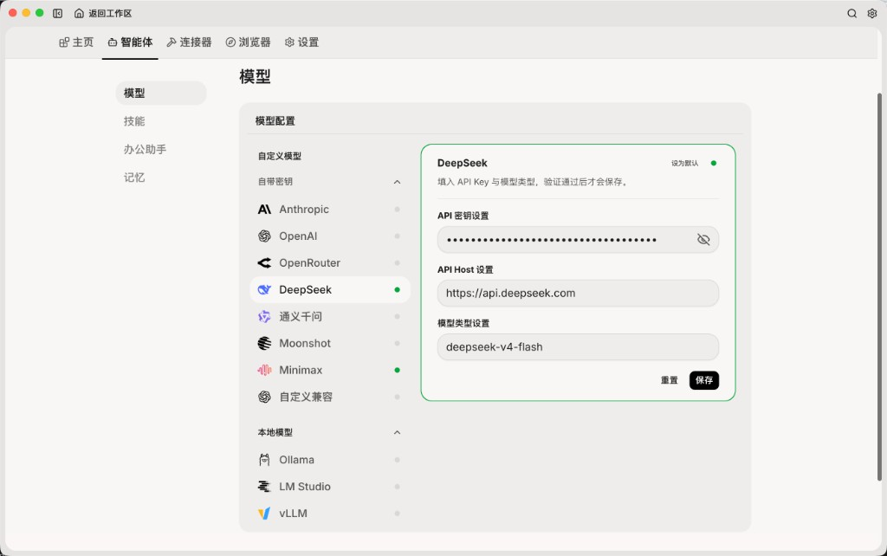Open the 连接器 tab
Screen dimensions: 887x556
click(189, 42)
